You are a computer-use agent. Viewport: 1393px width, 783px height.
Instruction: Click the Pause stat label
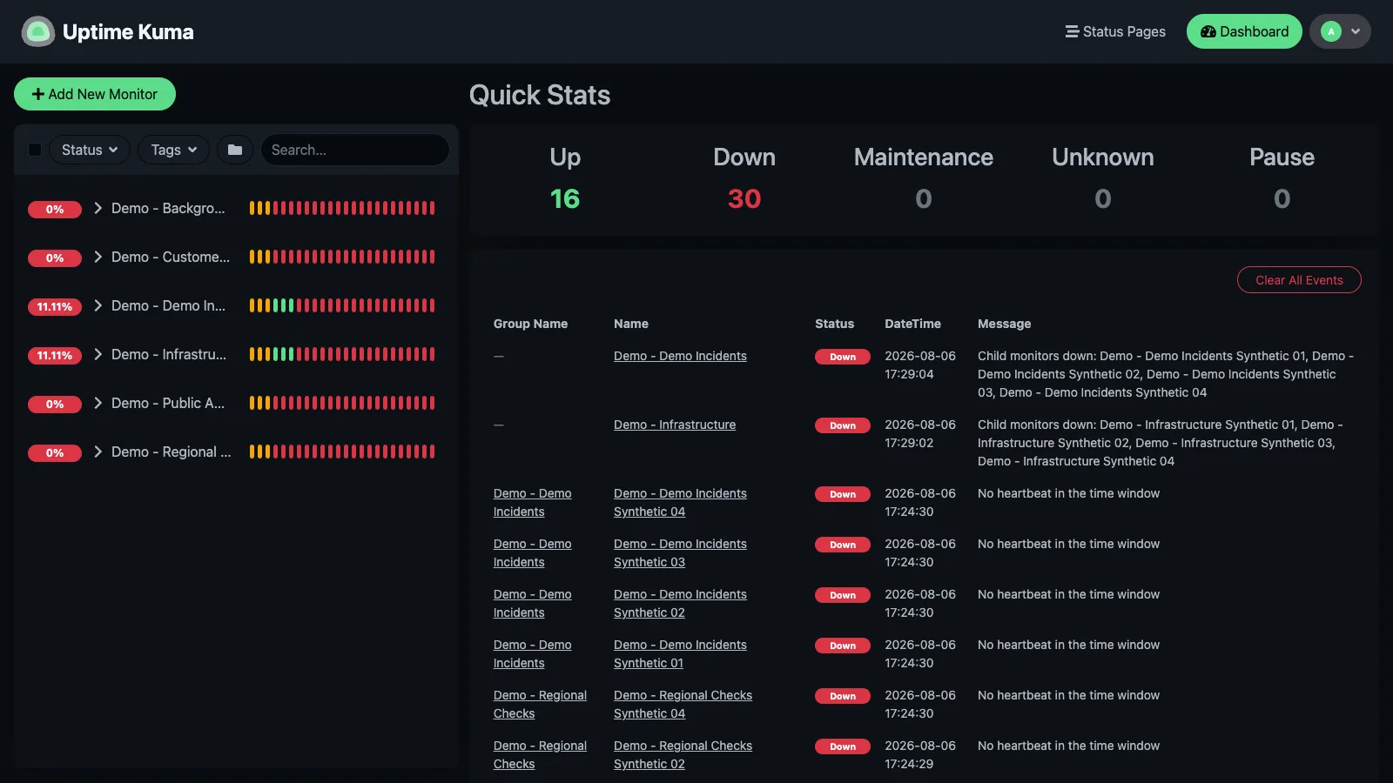click(x=1282, y=157)
